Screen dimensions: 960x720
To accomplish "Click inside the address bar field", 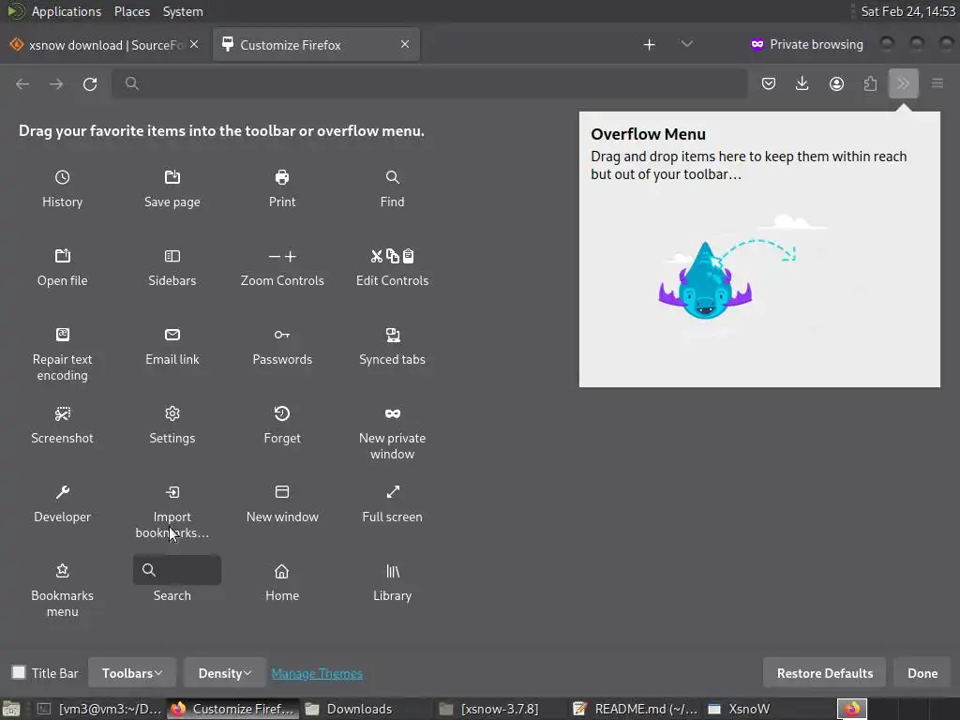I will (429, 83).
